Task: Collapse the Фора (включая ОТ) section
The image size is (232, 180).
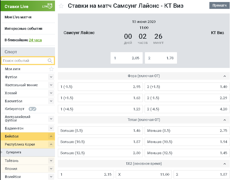Action: pyautogui.click(x=225, y=76)
